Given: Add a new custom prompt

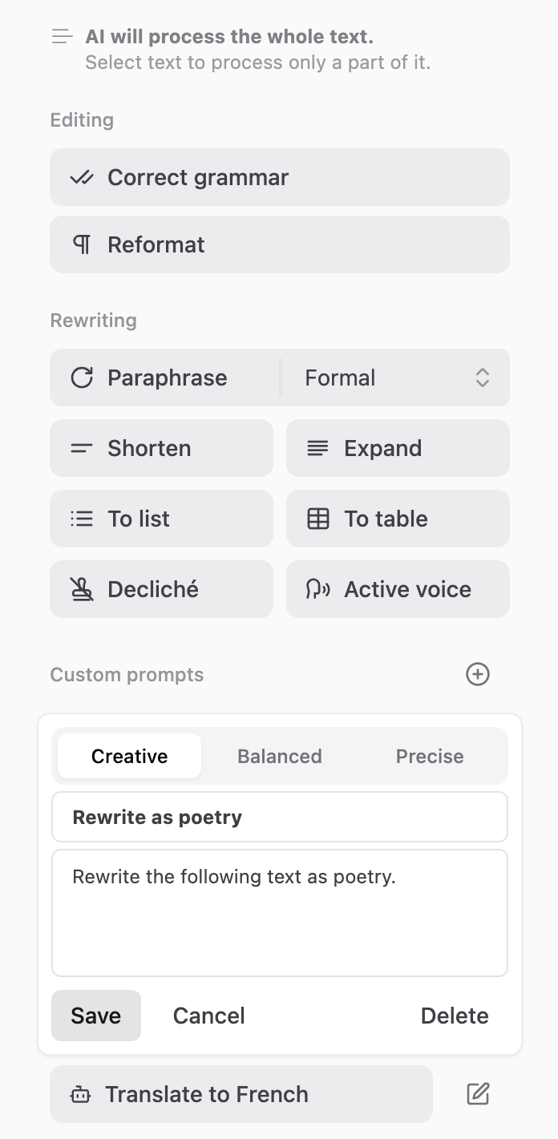Looking at the screenshot, I should [477, 674].
